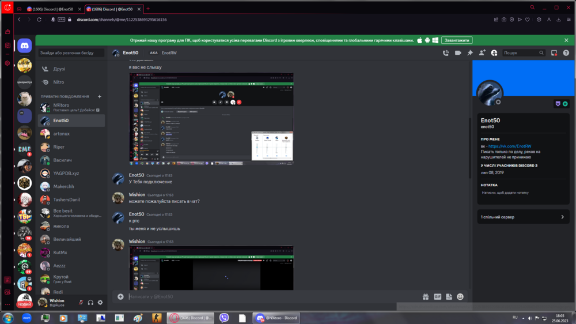Viewport: 576px width, 324px height.
Task: Dismiss the green download banner
Action: tap(566, 40)
